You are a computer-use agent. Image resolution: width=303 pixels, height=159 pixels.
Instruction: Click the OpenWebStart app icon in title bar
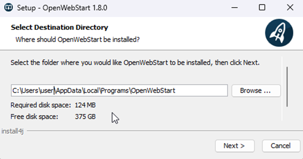[9, 8]
